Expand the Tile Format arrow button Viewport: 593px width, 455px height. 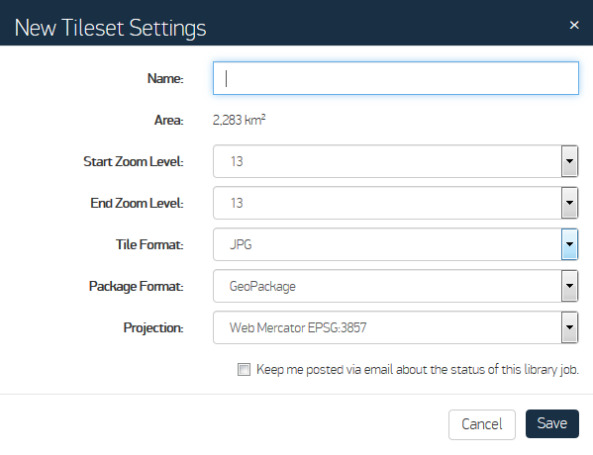pos(569,244)
